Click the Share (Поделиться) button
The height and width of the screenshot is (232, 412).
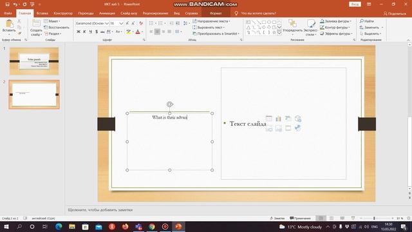395,14
